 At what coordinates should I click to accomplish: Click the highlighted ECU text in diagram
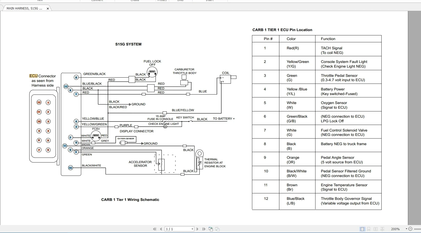pyautogui.click(x=33, y=76)
